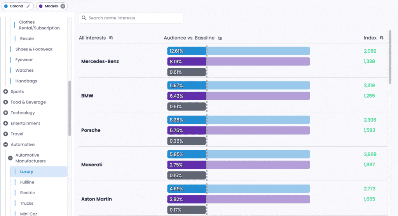Screen dimensions: 398x216
Task: Focus the Search name interests field
Action: tap(131, 18)
